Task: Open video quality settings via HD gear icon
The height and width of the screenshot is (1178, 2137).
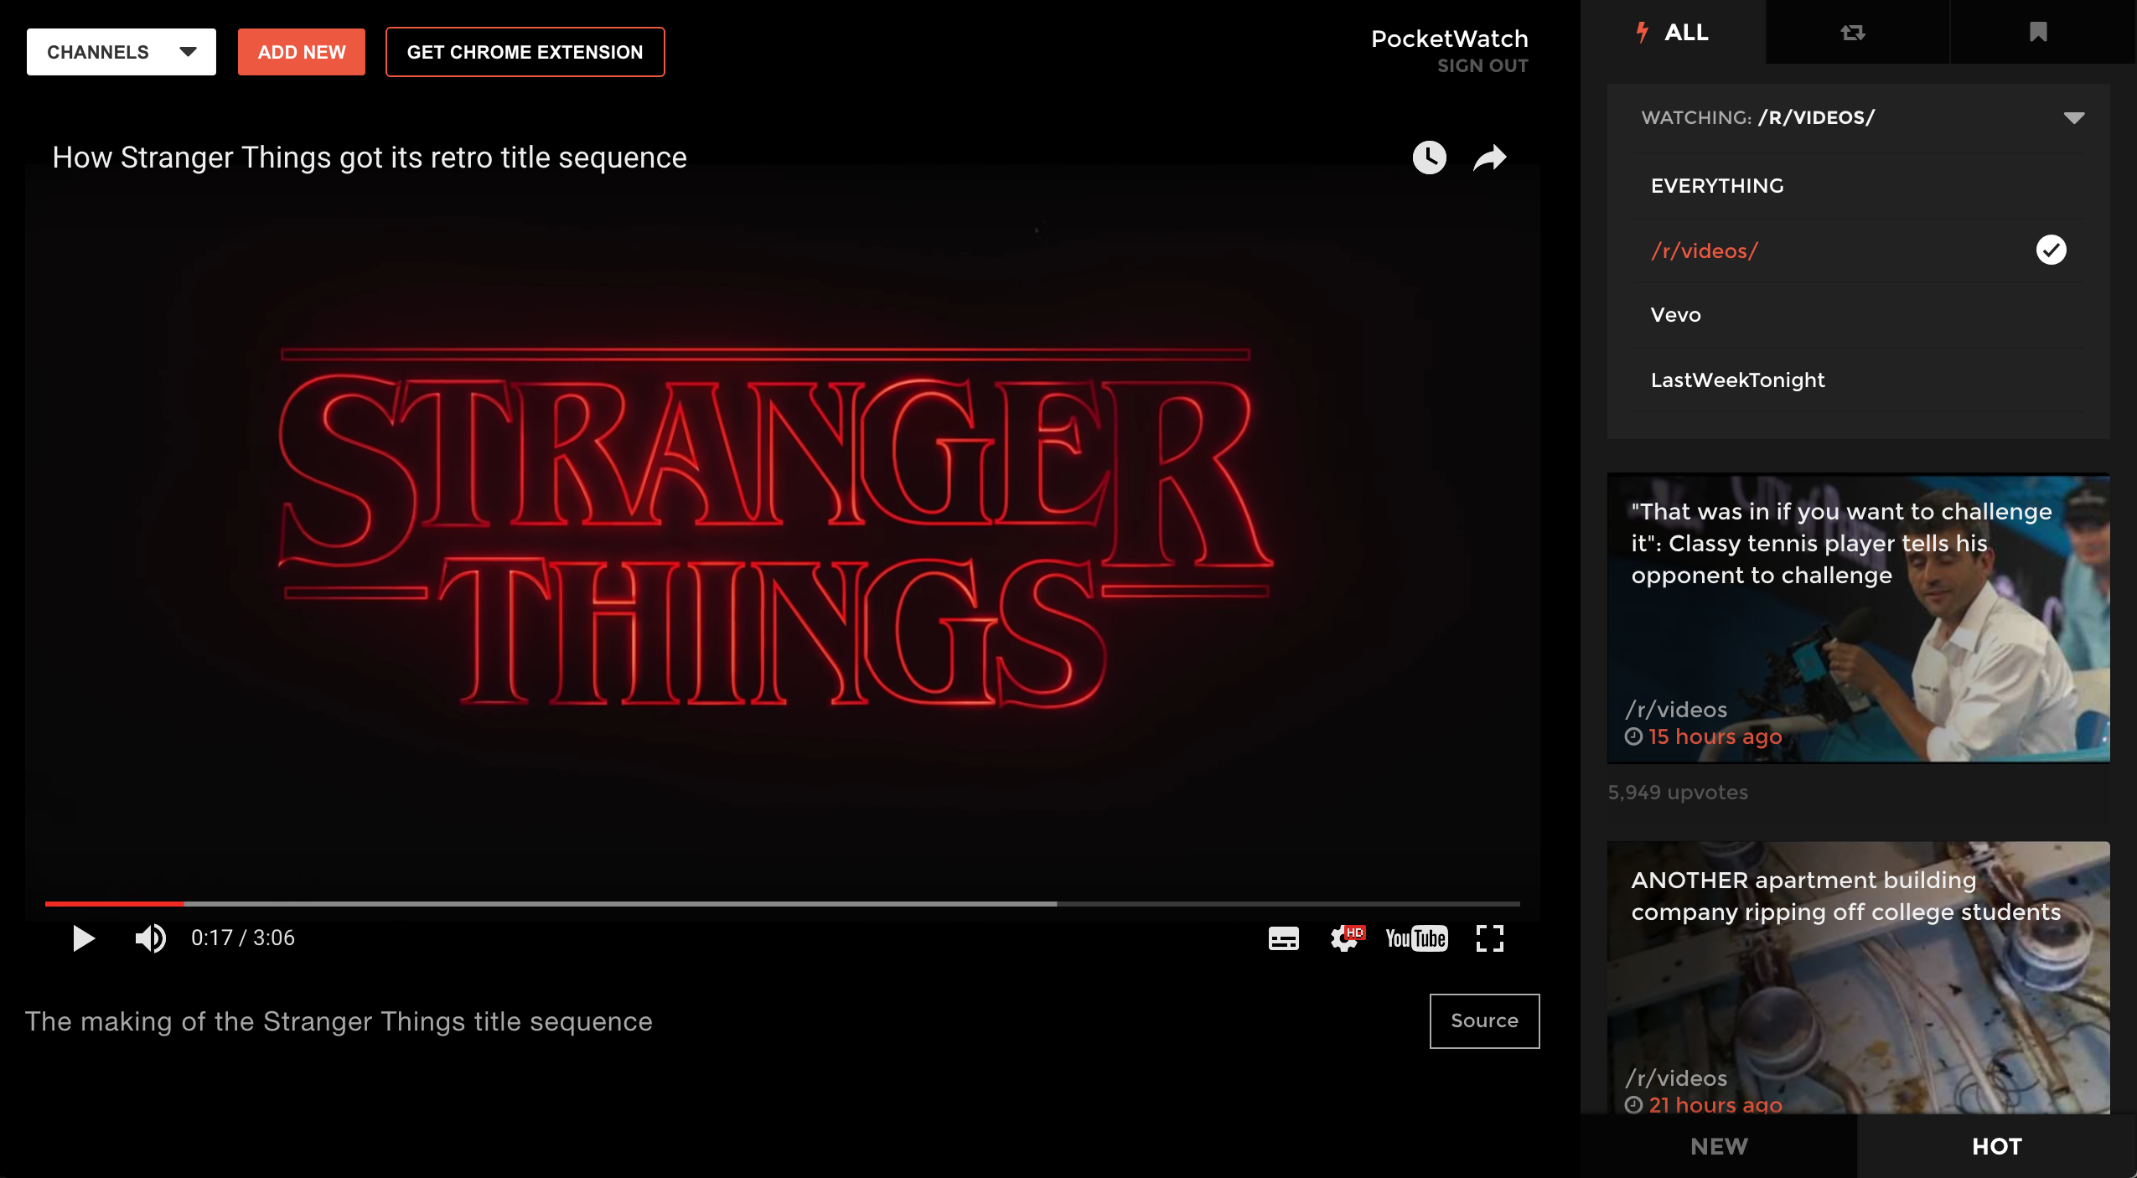Action: [1347, 938]
